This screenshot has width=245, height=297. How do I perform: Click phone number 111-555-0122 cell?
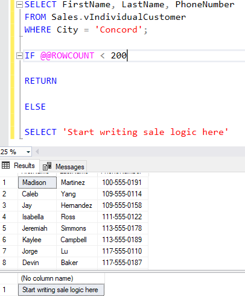(x=122, y=217)
